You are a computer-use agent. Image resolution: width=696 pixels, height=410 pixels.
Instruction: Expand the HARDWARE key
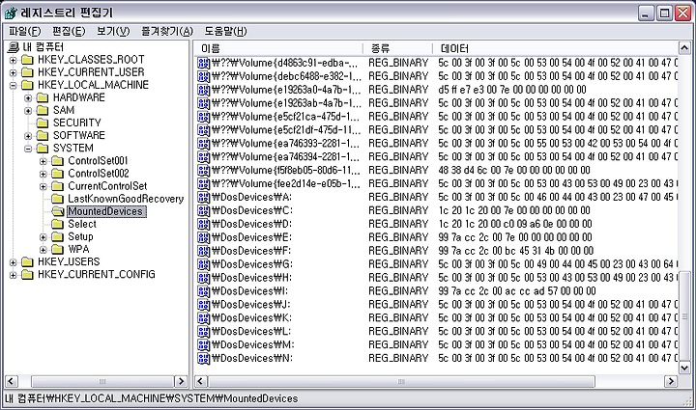pyautogui.click(x=28, y=97)
